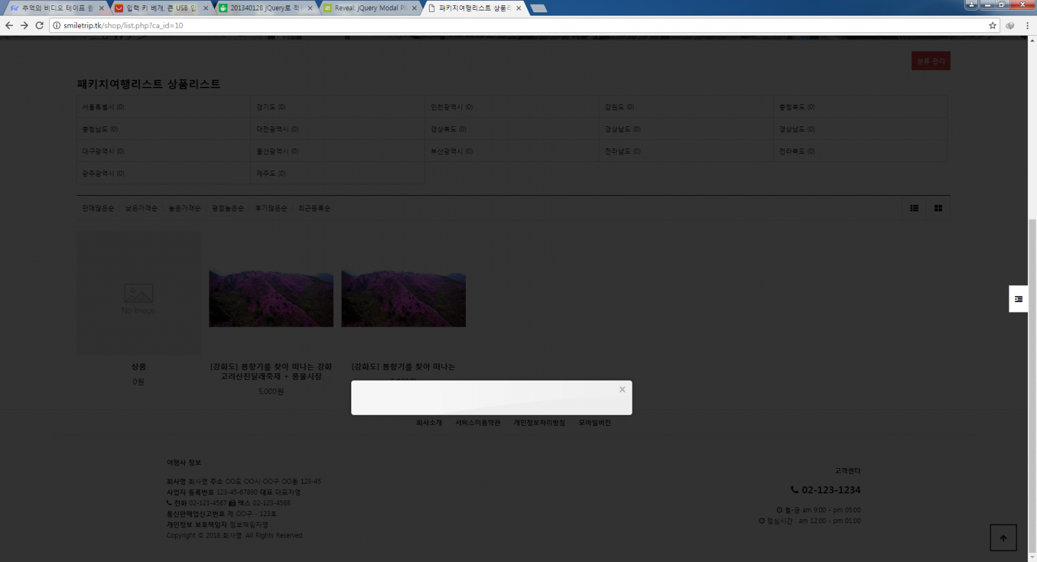This screenshot has width=1037, height=562.
Task: Close the white modal popup
Action: click(x=622, y=390)
